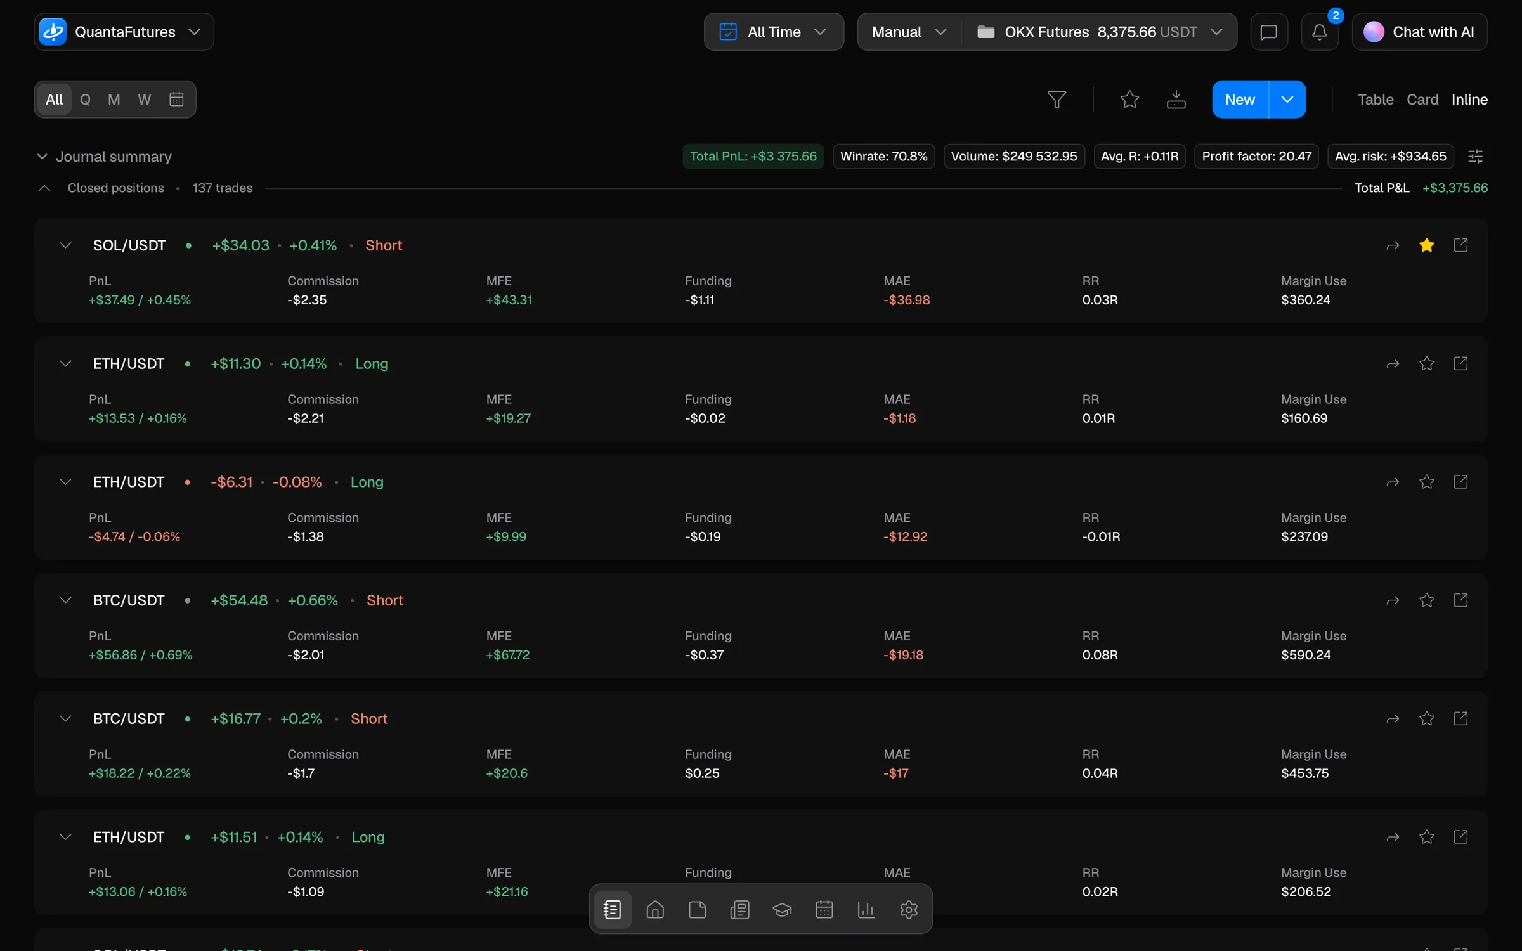Star the BTC/USDT +$54.48 trade
The width and height of the screenshot is (1522, 951).
1427,600
